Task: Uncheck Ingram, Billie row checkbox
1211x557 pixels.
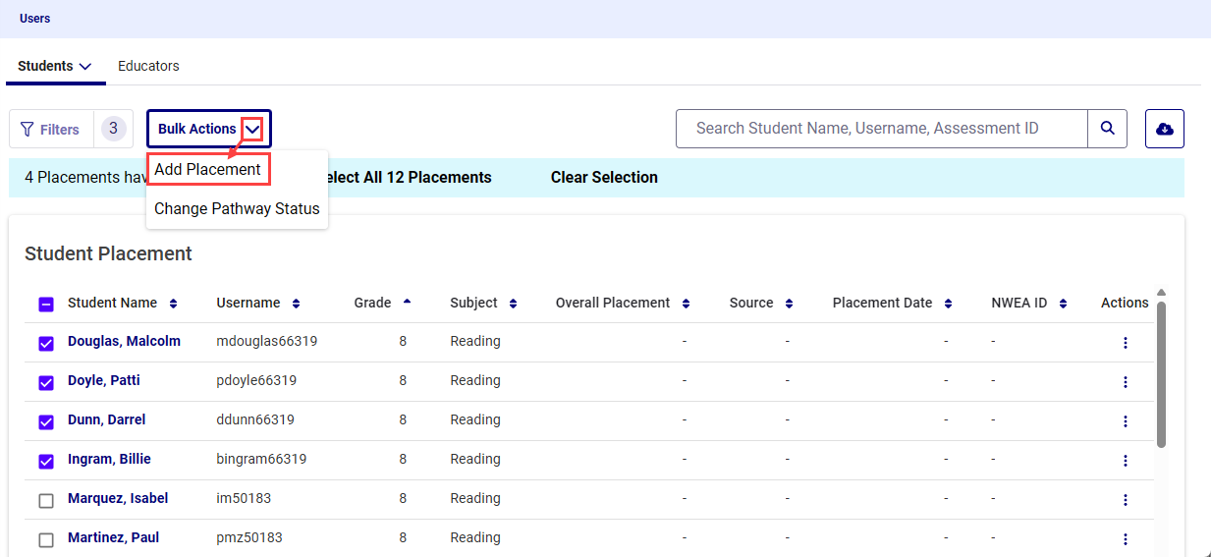Action: [46, 462]
